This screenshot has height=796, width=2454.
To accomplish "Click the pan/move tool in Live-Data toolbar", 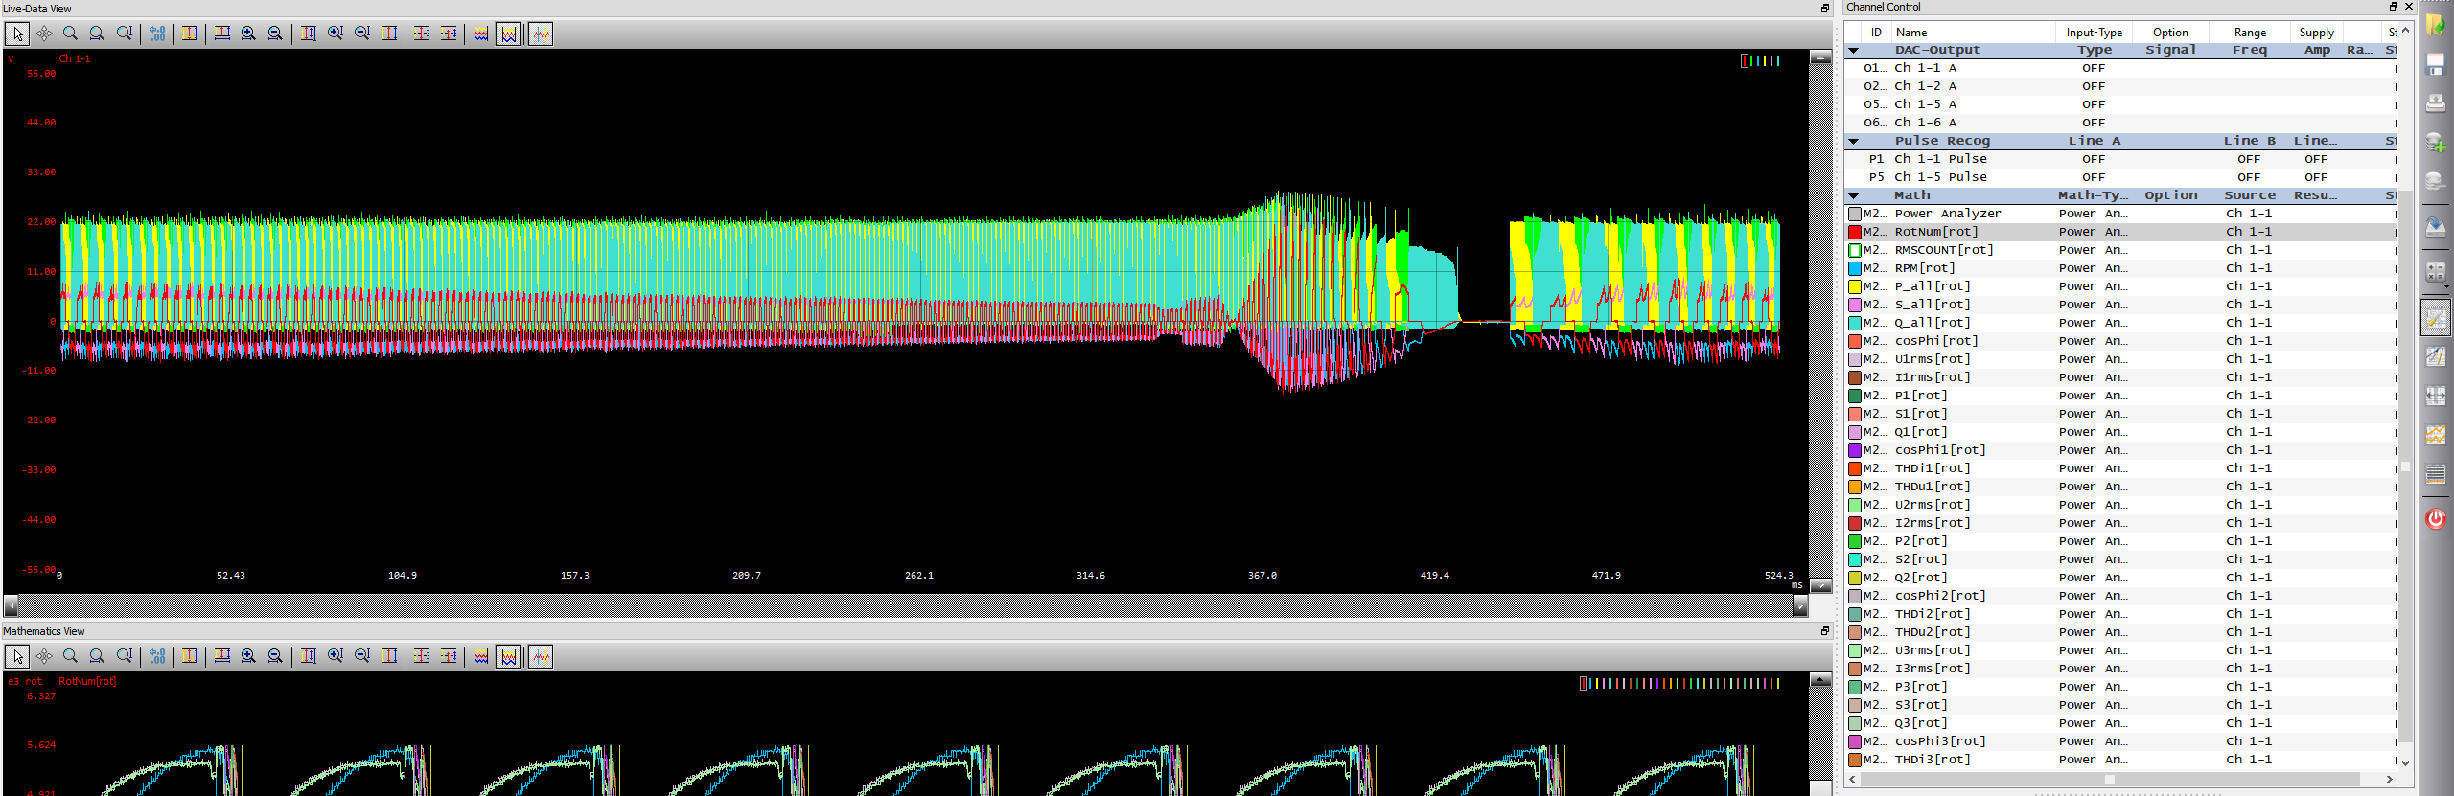I will [44, 34].
